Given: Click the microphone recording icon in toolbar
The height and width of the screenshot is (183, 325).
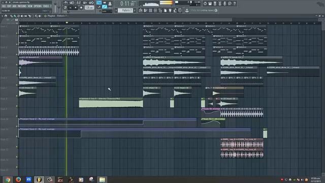Looking at the screenshot, I should (x=224, y=4).
